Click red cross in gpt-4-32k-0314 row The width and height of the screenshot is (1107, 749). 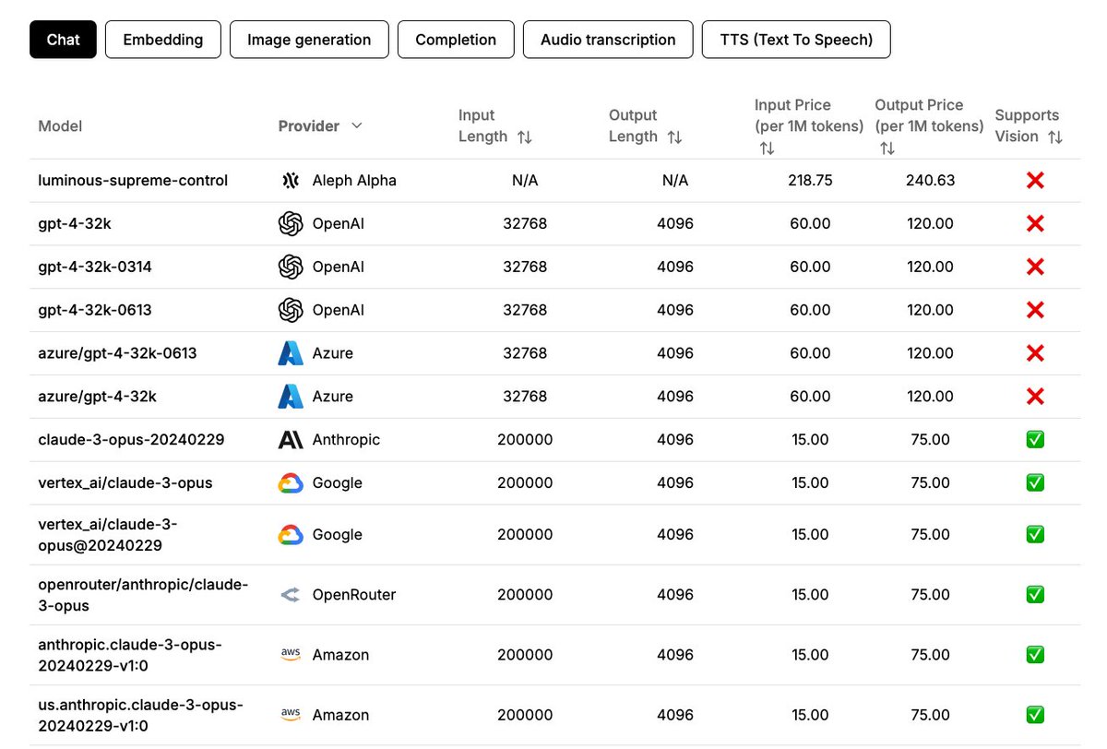pyautogui.click(x=1035, y=267)
